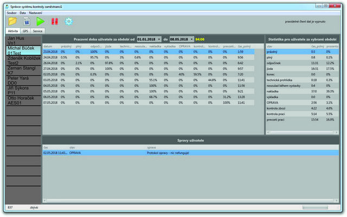The width and height of the screenshot is (347, 217).
Task: Switch to the Service tab
Action: point(37,31)
